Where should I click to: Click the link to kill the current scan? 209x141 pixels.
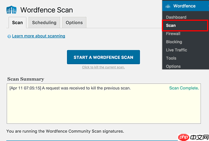103,67
